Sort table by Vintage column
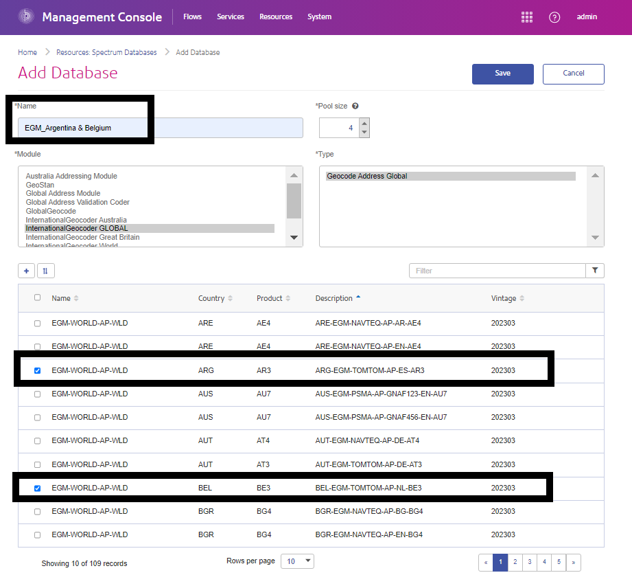The height and width of the screenshot is (575, 632). pyautogui.click(x=508, y=298)
